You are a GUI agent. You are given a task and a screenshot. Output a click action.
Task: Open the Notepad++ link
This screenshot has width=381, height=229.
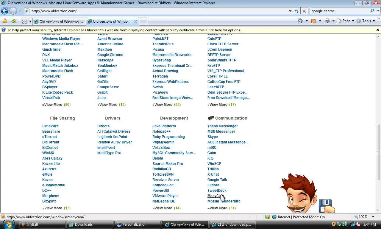pos(161,131)
